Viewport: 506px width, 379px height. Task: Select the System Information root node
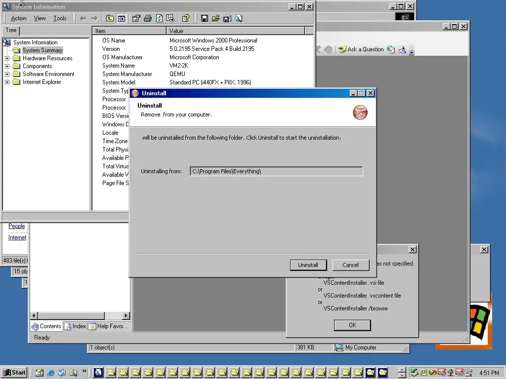[35, 42]
